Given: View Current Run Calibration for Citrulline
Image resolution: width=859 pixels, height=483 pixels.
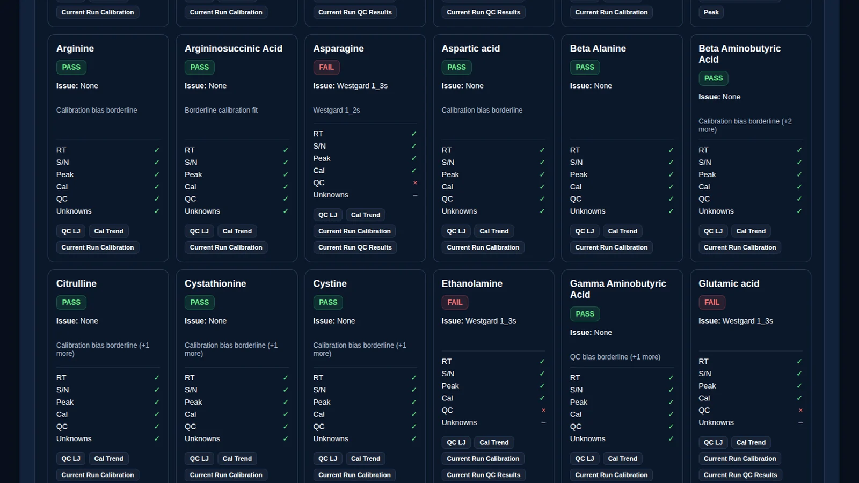Looking at the screenshot, I should [98, 475].
